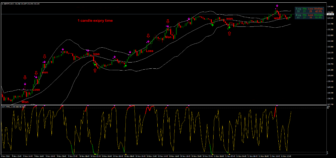336x158 pixels.
Task: Click the 131.570 price axis label
Action: coord(330,53)
